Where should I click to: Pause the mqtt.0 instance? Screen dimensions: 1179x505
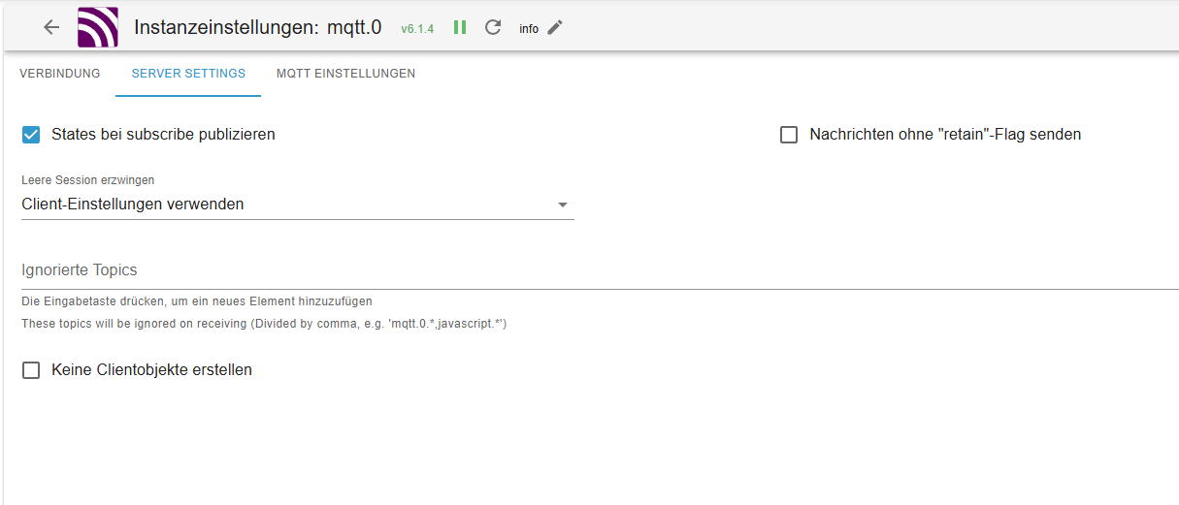460,27
